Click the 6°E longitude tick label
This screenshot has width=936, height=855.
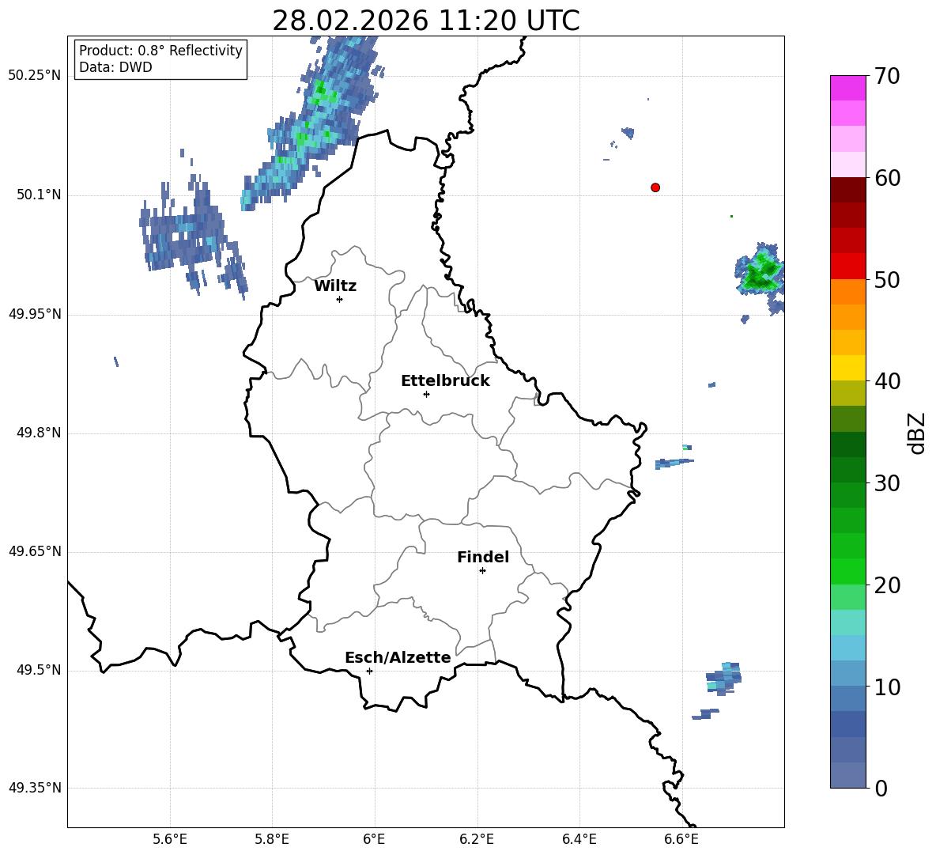[374, 839]
